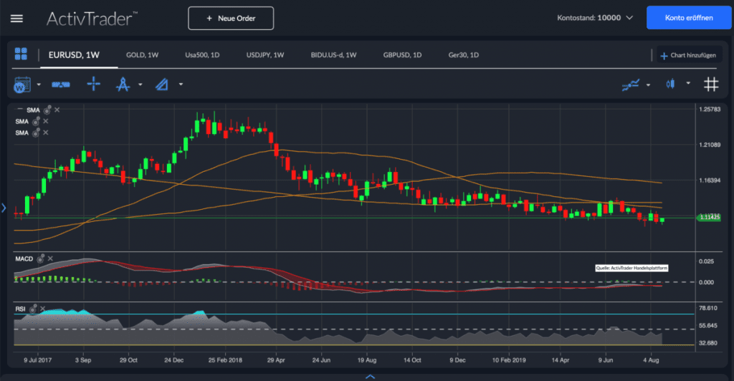The image size is (734, 381).
Task: Expand the bottom panel chevron
Action: tap(370, 376)
